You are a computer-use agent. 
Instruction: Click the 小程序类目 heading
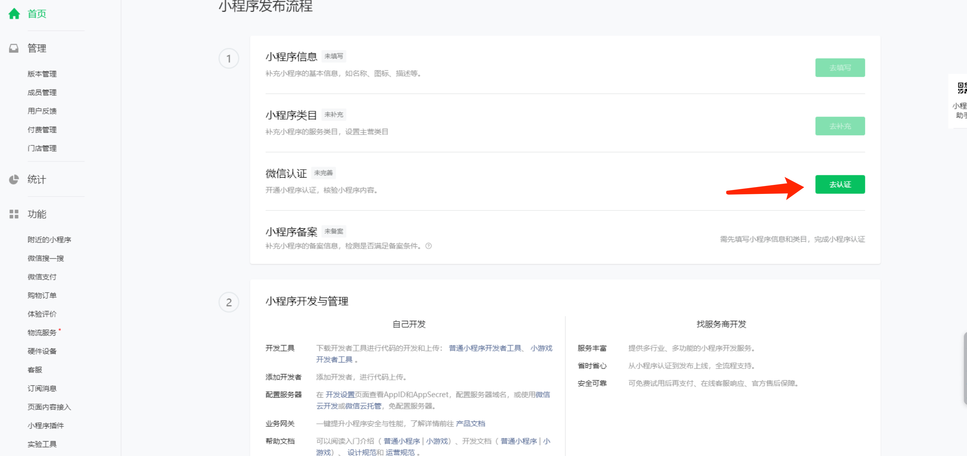291,115
